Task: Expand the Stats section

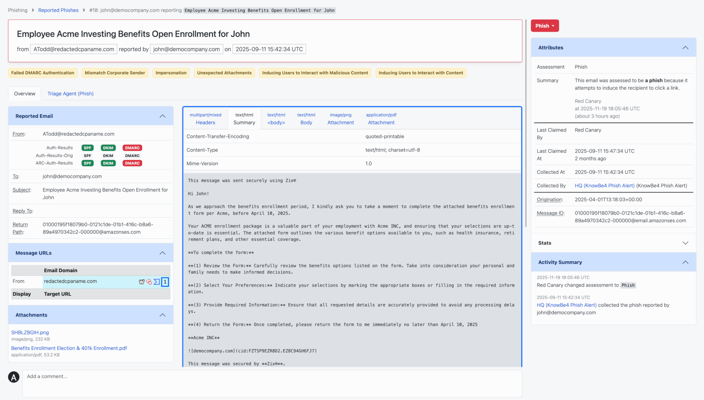Action: pyautogui.click(x=685, y=243)
